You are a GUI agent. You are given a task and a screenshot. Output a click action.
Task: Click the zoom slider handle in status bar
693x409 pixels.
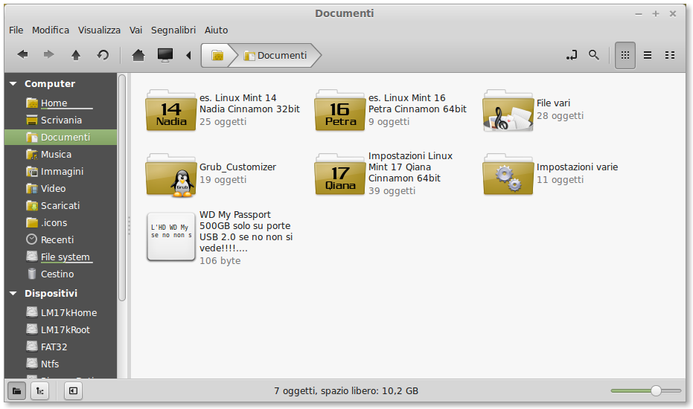pyautogui.click(x=657, y=390)
